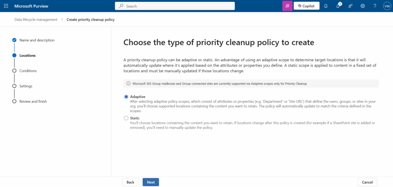Go to the Settings wizard step
The width and height of the screenshot is (393, 187).
[26, 86]
